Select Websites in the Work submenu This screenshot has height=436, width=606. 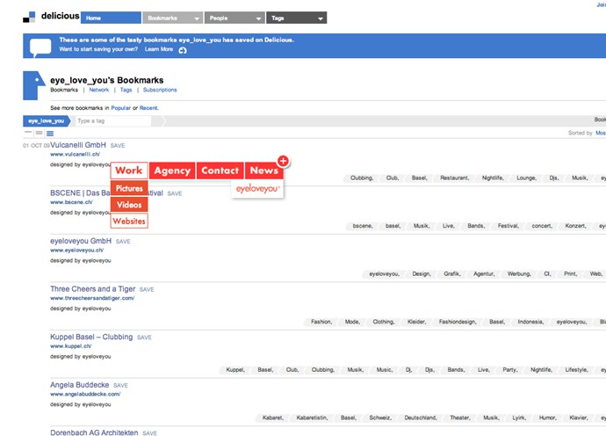click(x=129, y=221)
